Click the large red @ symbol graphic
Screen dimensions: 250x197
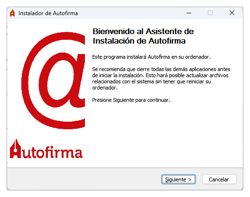(x=53, y=81)
